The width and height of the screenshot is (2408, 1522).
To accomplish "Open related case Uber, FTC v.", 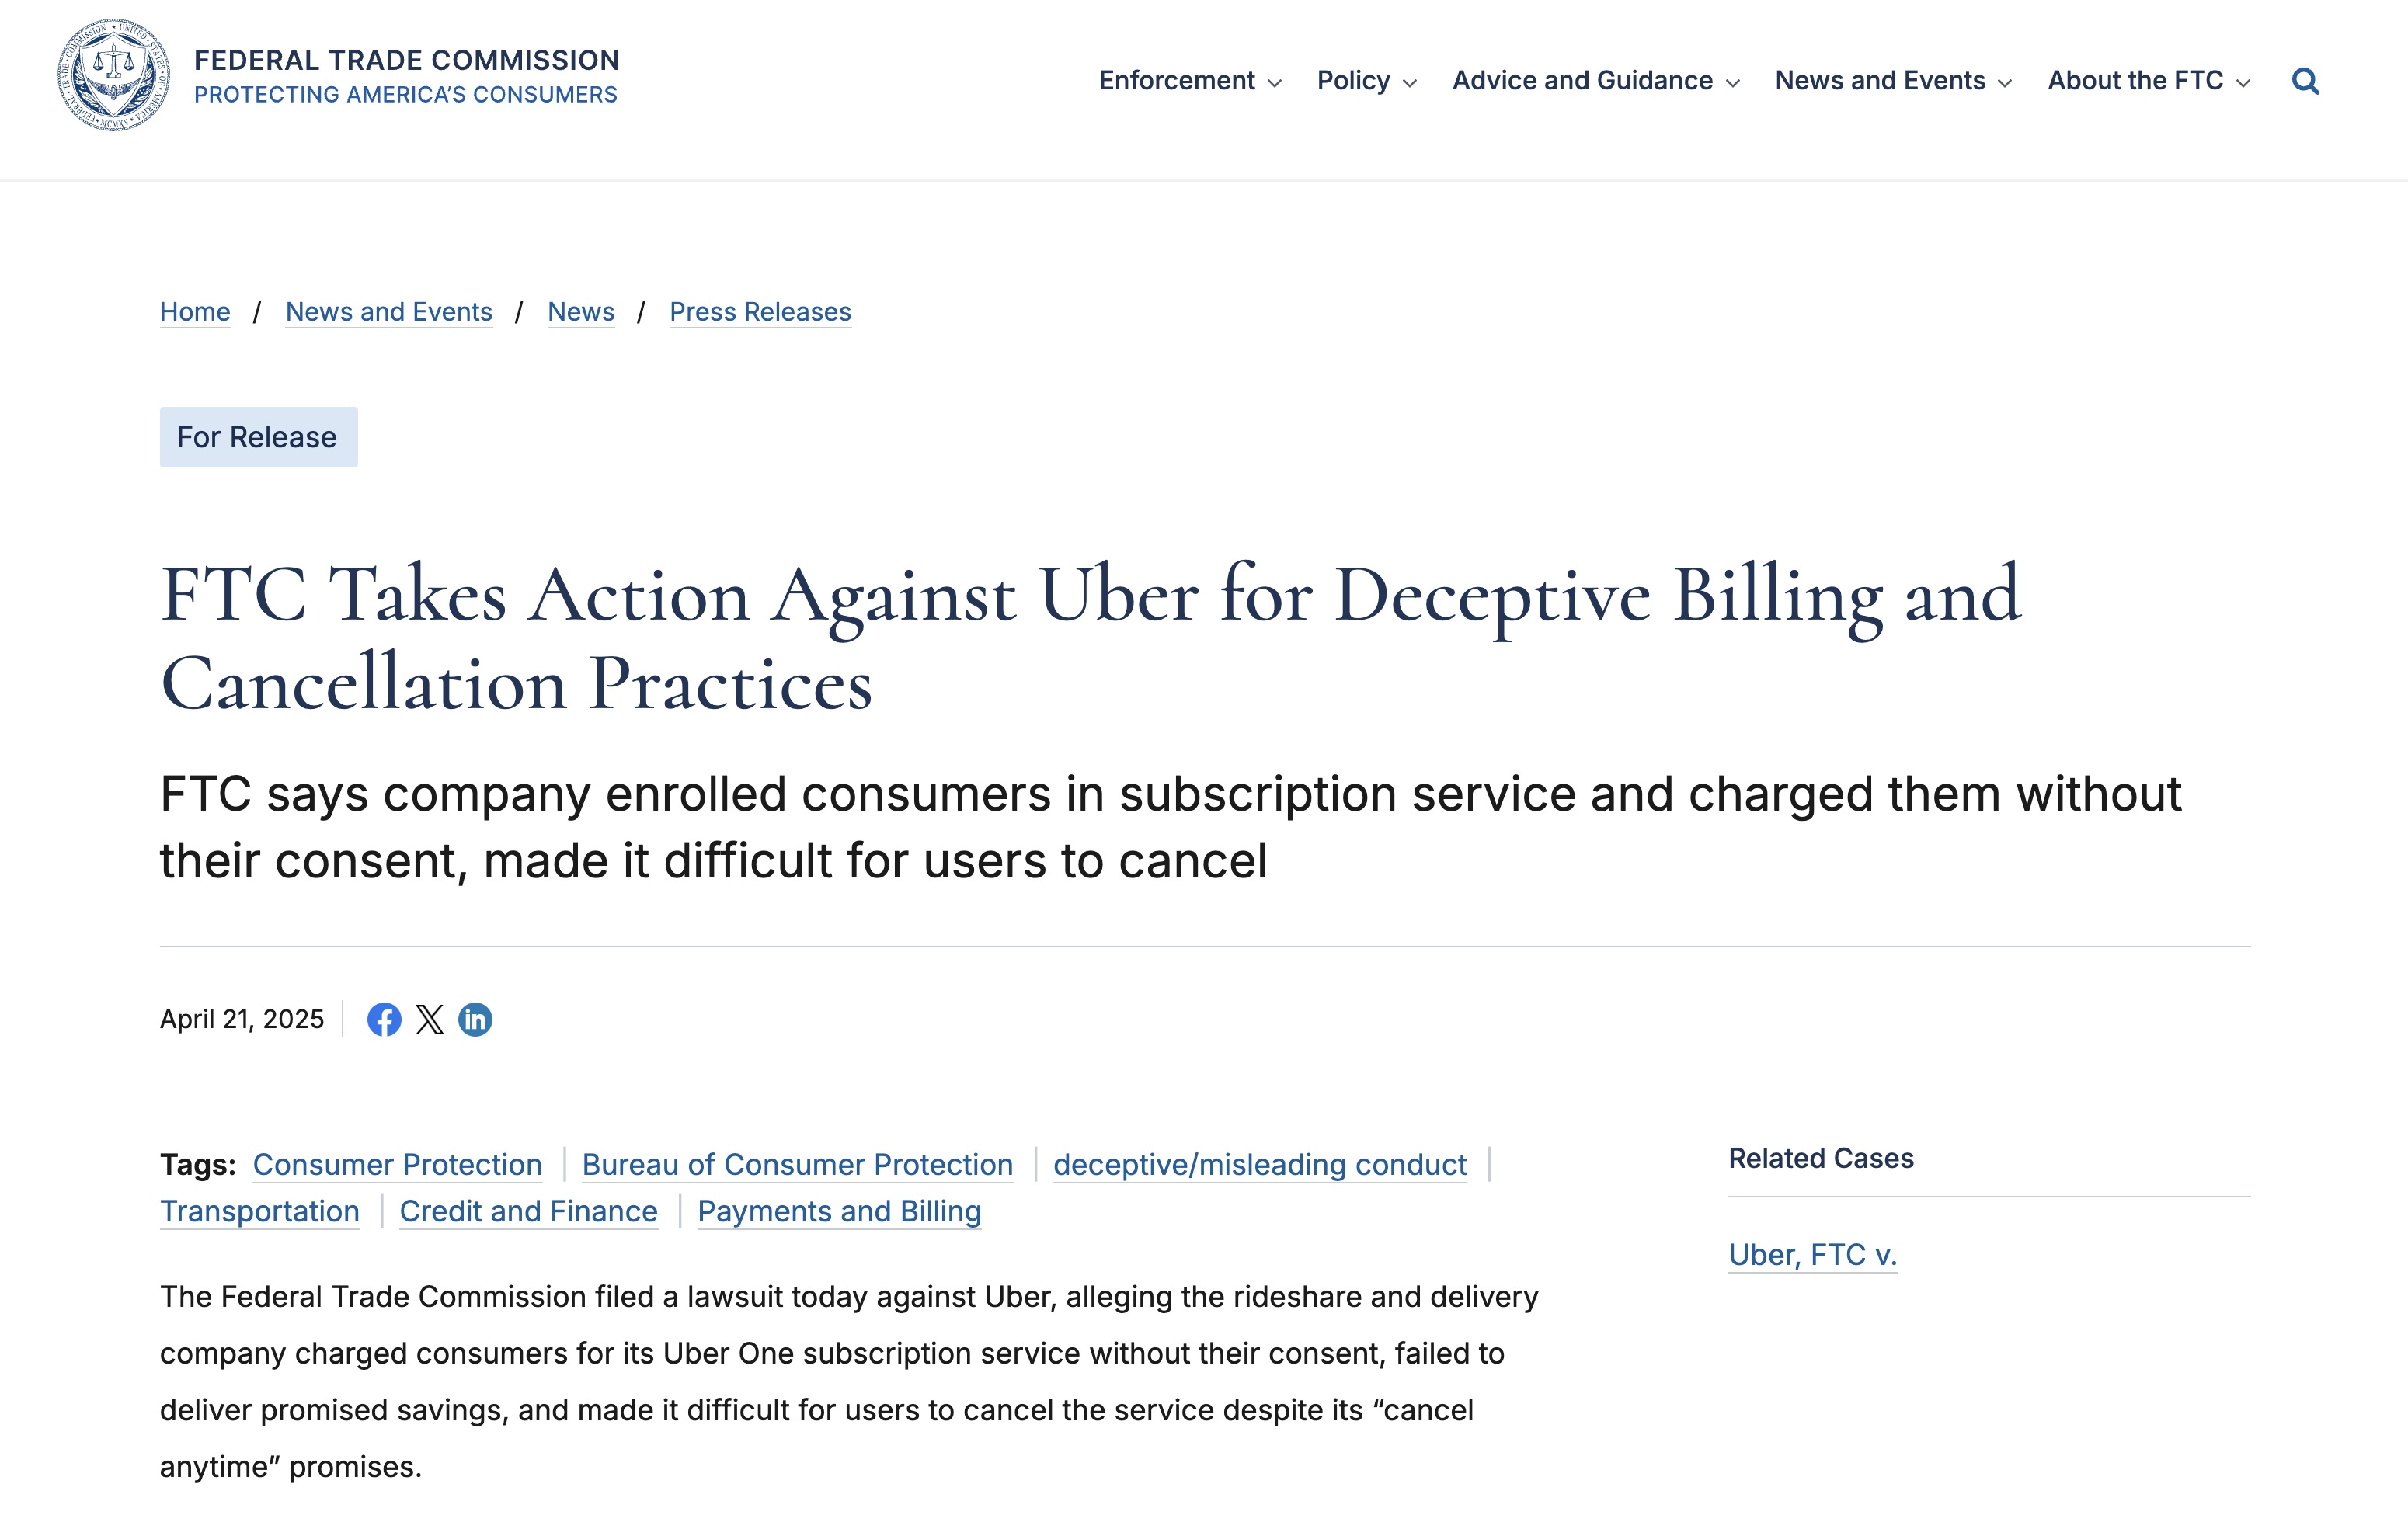I will point(1813,1254).
